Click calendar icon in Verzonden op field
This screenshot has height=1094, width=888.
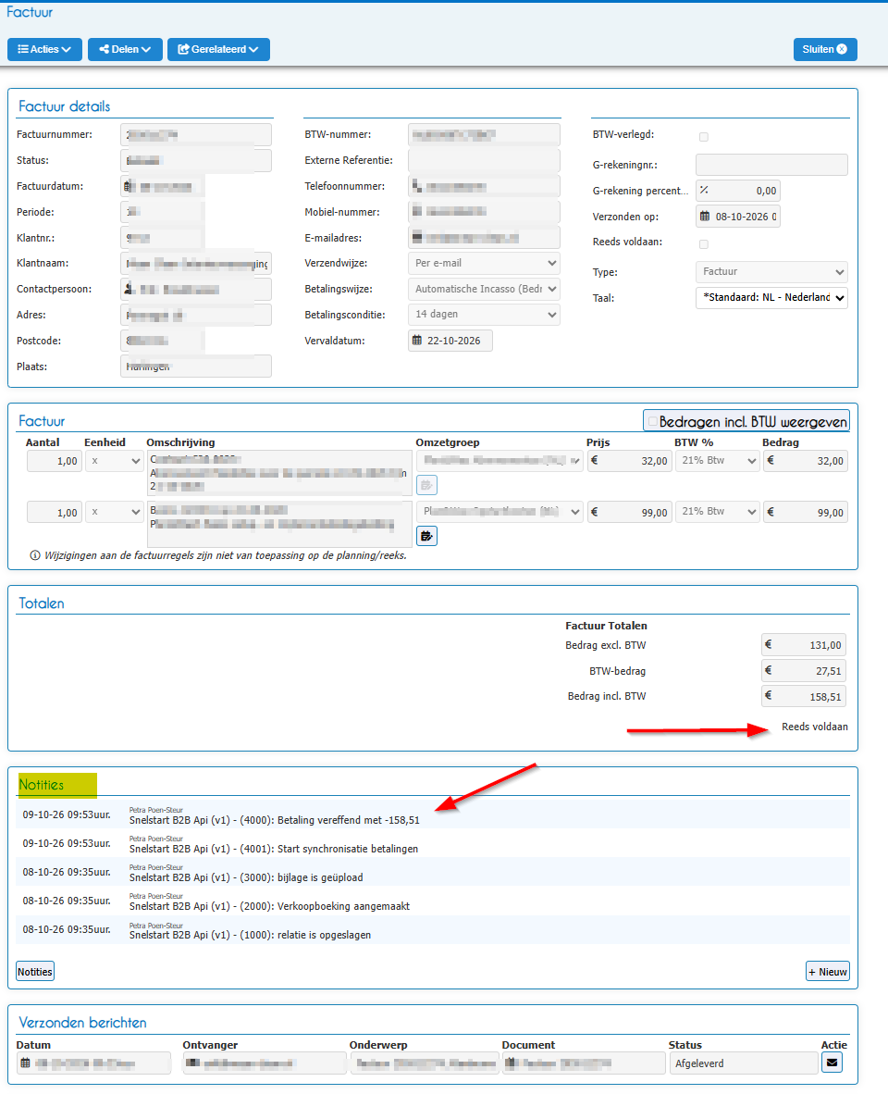(705, 217)
